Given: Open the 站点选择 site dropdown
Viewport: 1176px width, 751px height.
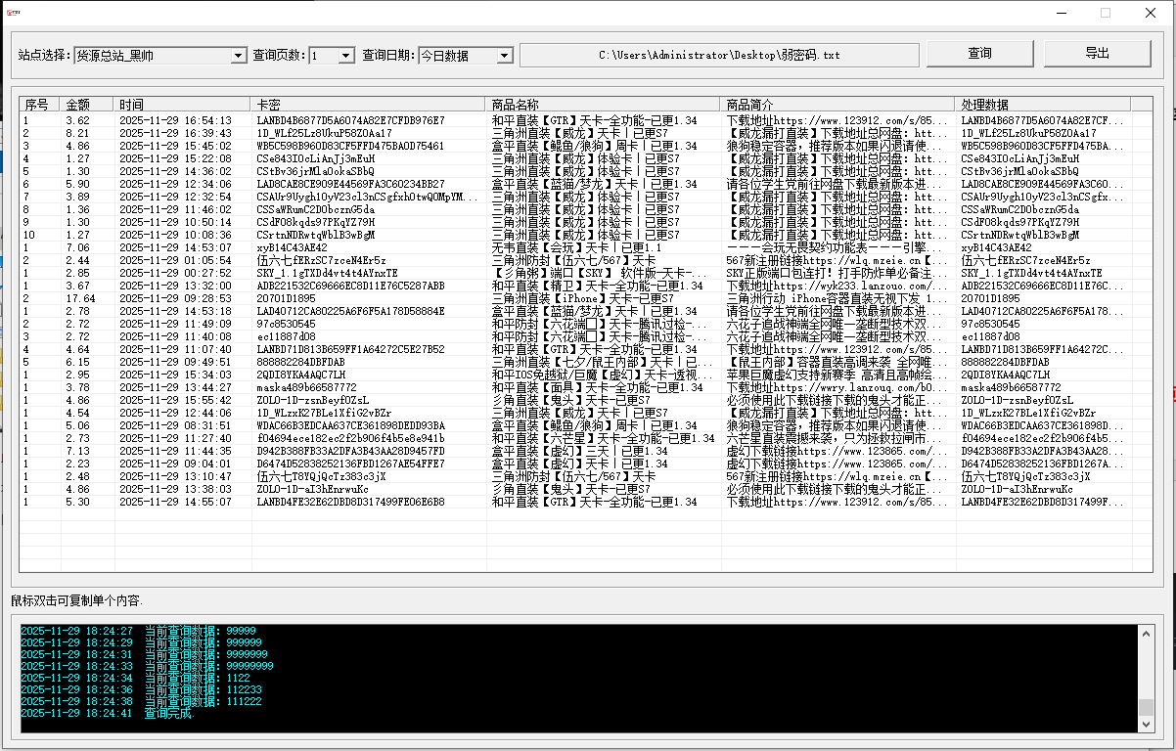Looking at the screenshot, I should 239,56.
